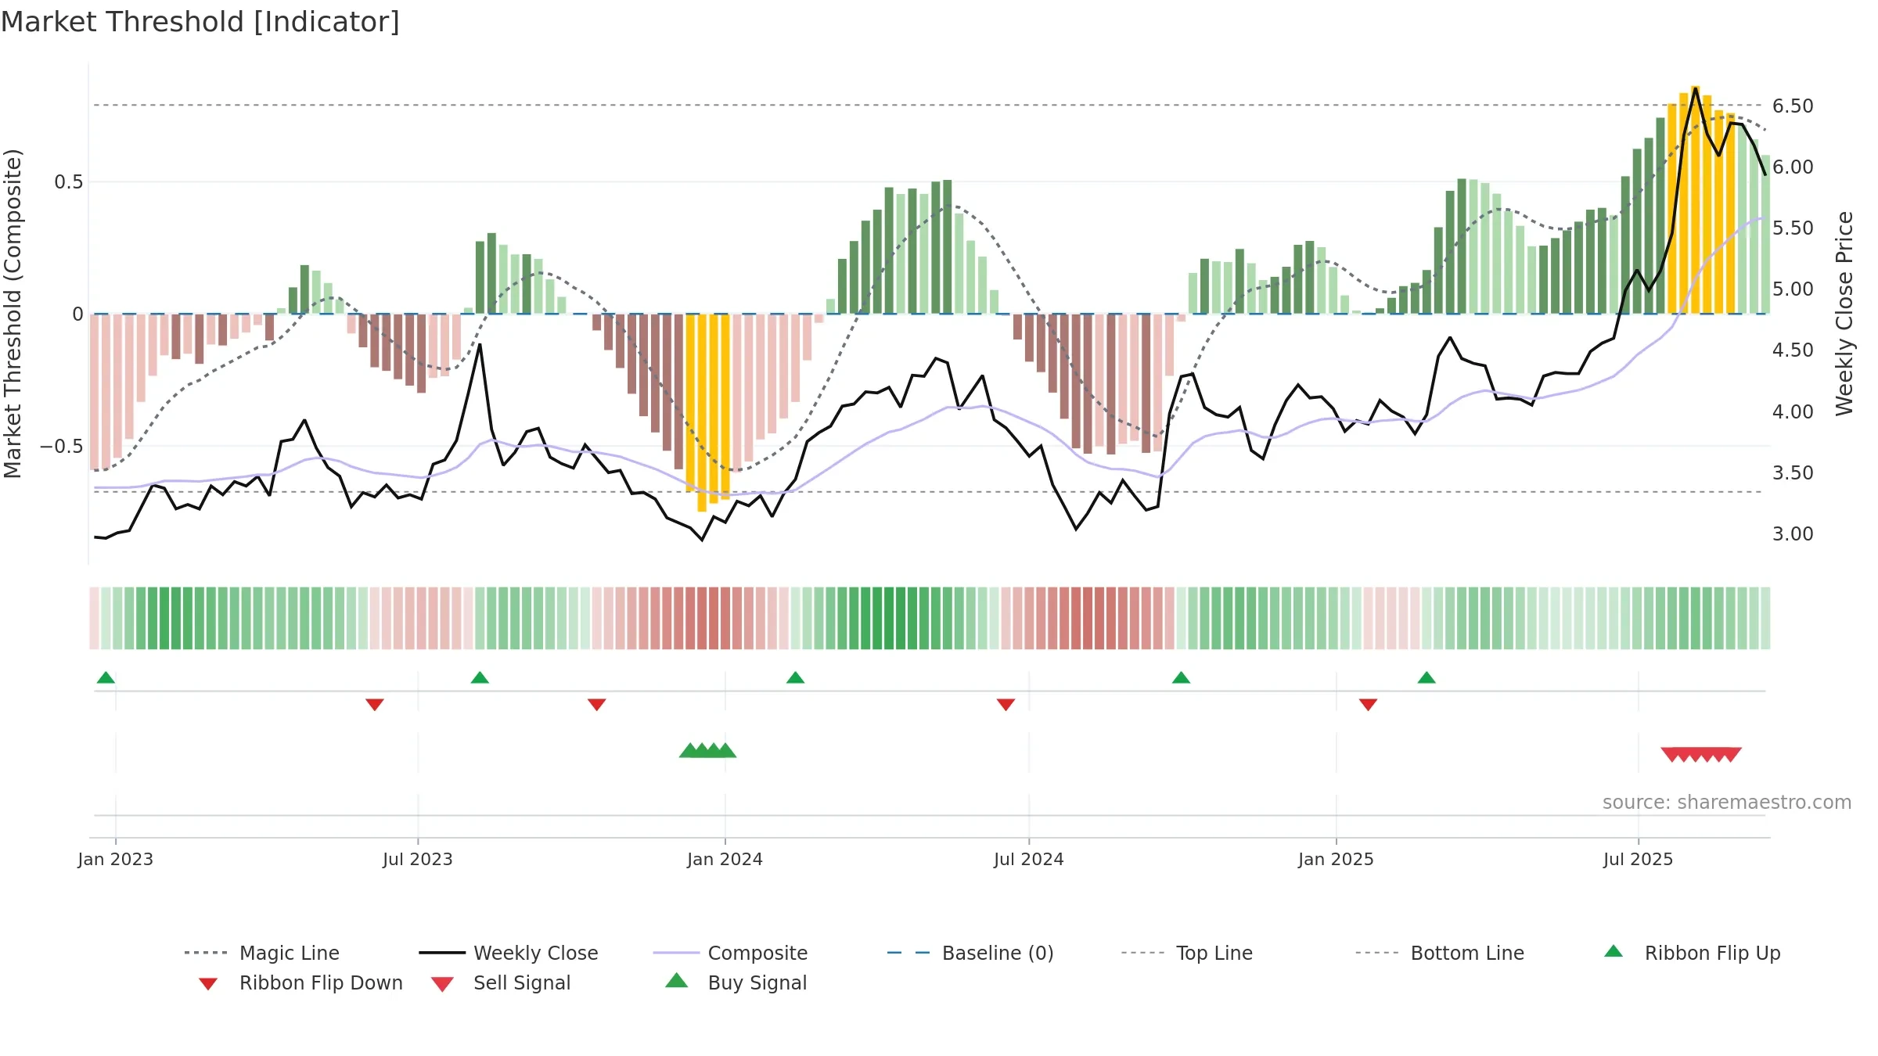
Task: Click the 0 composite axis tick
Action: click(78, 314)
